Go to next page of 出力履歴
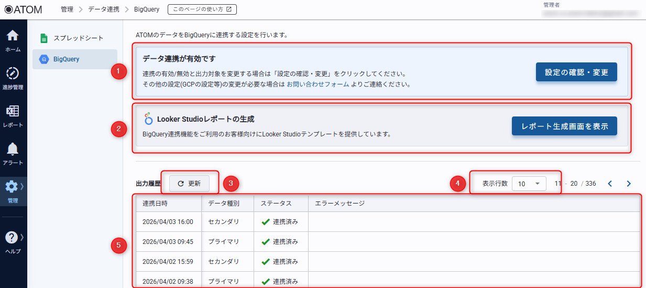This screenshot has height=288, width=646. point(629,184)
